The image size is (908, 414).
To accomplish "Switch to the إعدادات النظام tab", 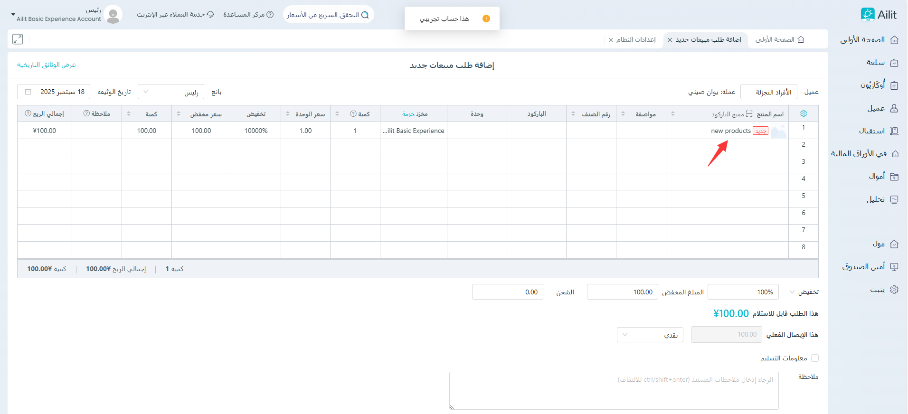I will coord(636,40).
